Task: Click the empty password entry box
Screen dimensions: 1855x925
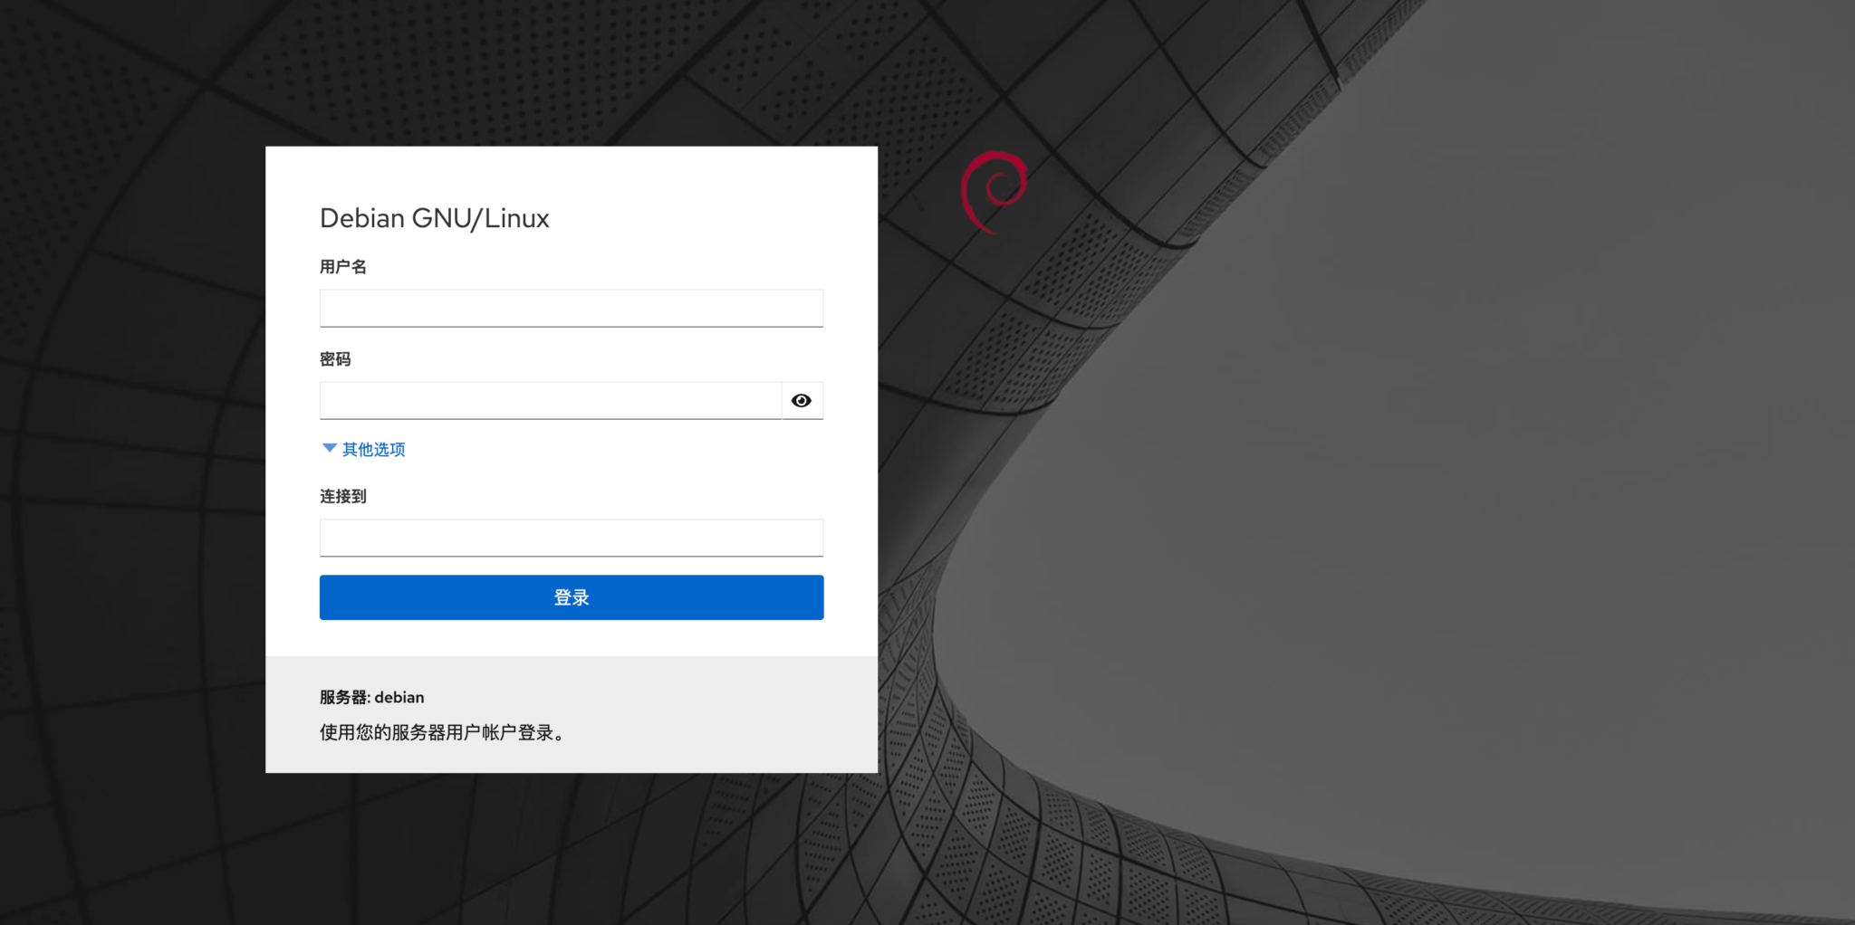Action: coord(548,400)
